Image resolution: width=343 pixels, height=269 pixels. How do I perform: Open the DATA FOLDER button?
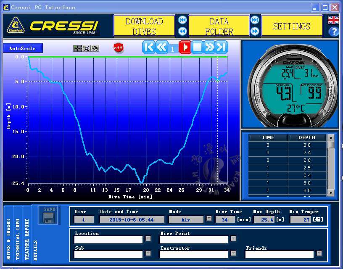(219, 26)
